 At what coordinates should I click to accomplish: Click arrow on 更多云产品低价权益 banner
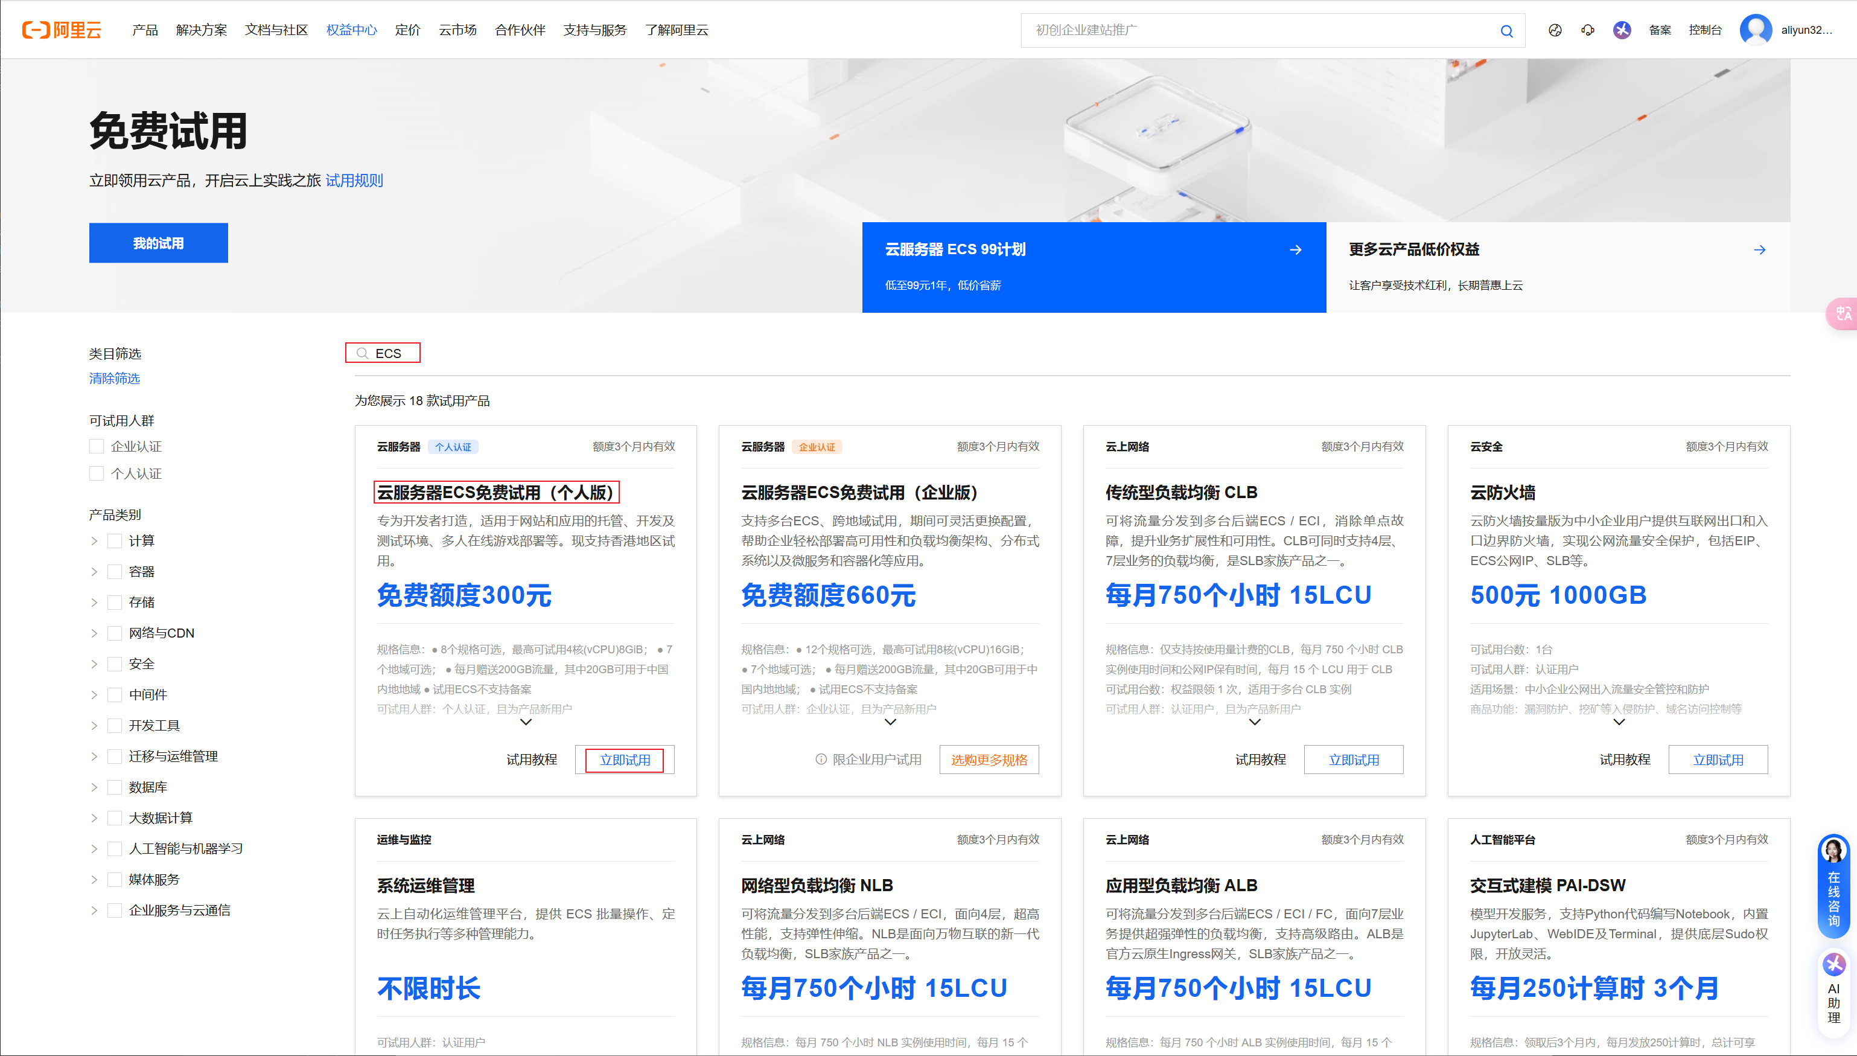1759,249
